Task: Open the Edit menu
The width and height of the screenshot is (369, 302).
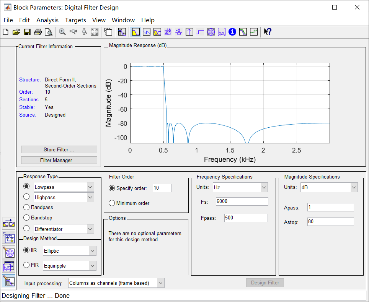Action: pyautogui.click(x=24, y=20)
